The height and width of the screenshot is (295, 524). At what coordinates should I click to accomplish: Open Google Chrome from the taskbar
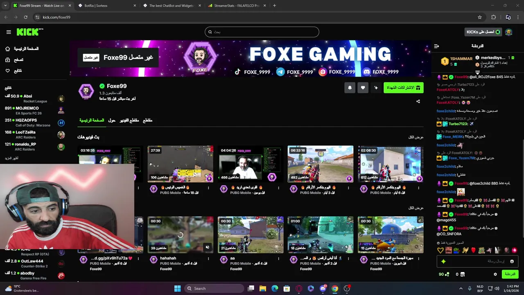coord(335,288)
